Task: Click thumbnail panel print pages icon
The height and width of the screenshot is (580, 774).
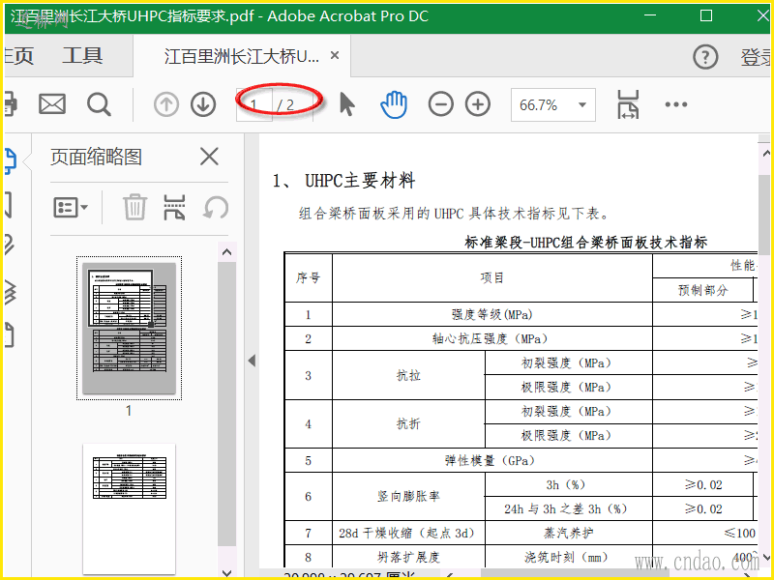Action: click(x=174, y=207)
